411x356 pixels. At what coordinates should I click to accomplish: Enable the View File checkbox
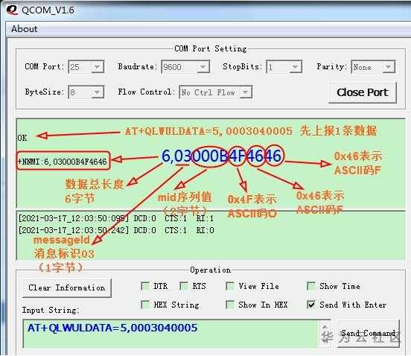tap(230, 286)
